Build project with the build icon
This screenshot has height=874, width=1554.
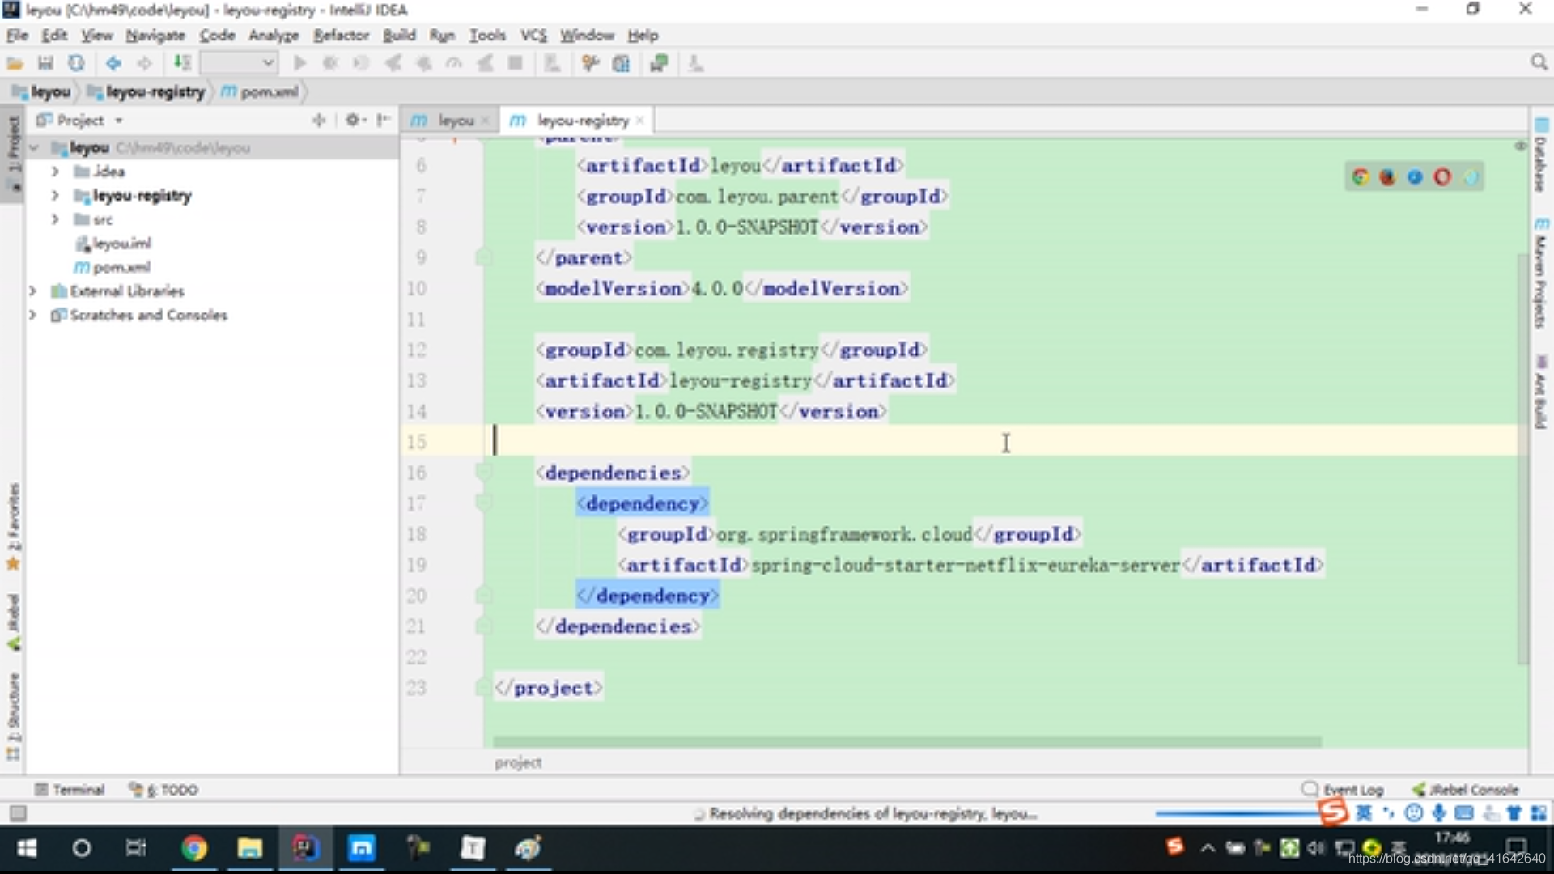(x=183, y=63)
